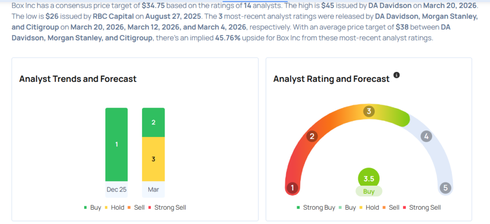Image resolution: width=490 pixels, height=224 pixels.
Task: Click the info icon beside Analyst Rating title
Action: tap(396, 75)
